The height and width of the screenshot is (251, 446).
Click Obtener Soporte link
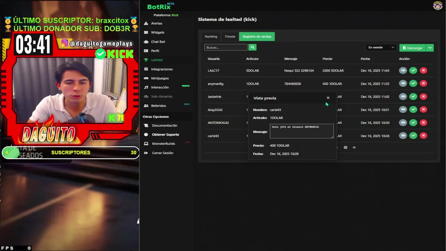[166, 135]
